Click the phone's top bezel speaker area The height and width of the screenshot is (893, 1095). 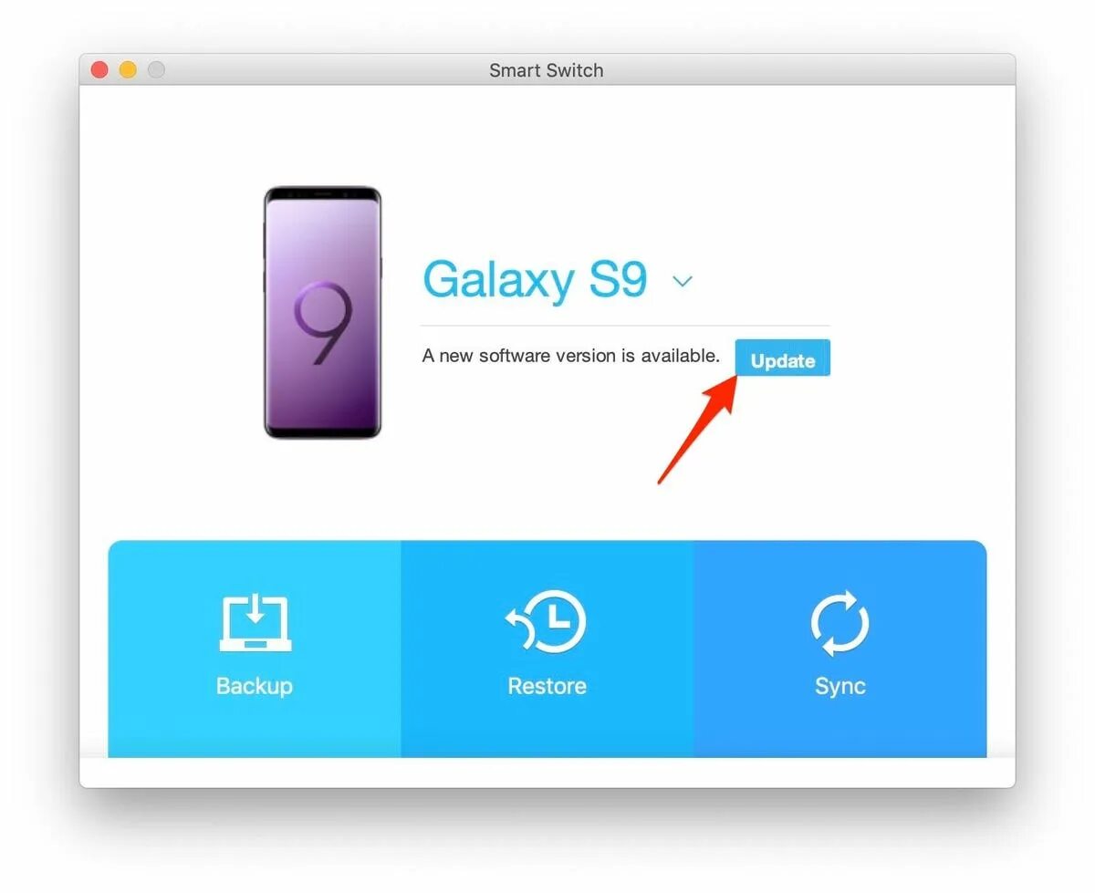(323, 193)
